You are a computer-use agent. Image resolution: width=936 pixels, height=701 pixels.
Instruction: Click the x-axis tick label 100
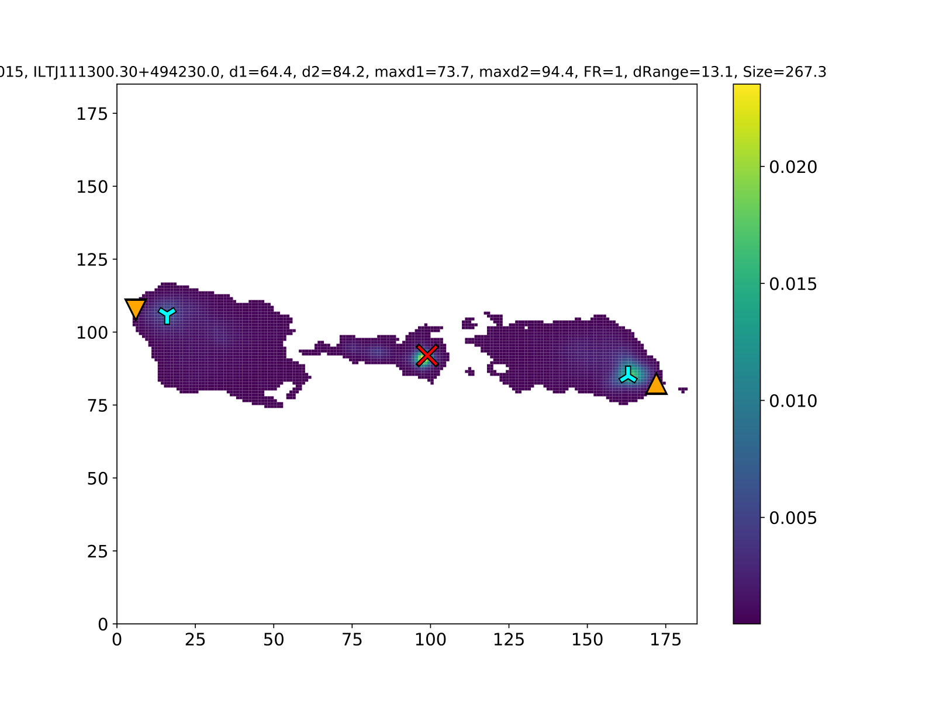tap(430, 640)
